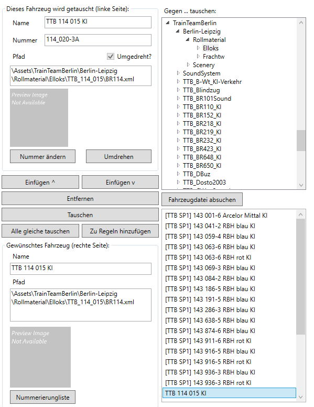
Task: Collapse the Berlin-Leipzig tree node
Action: 178,31
